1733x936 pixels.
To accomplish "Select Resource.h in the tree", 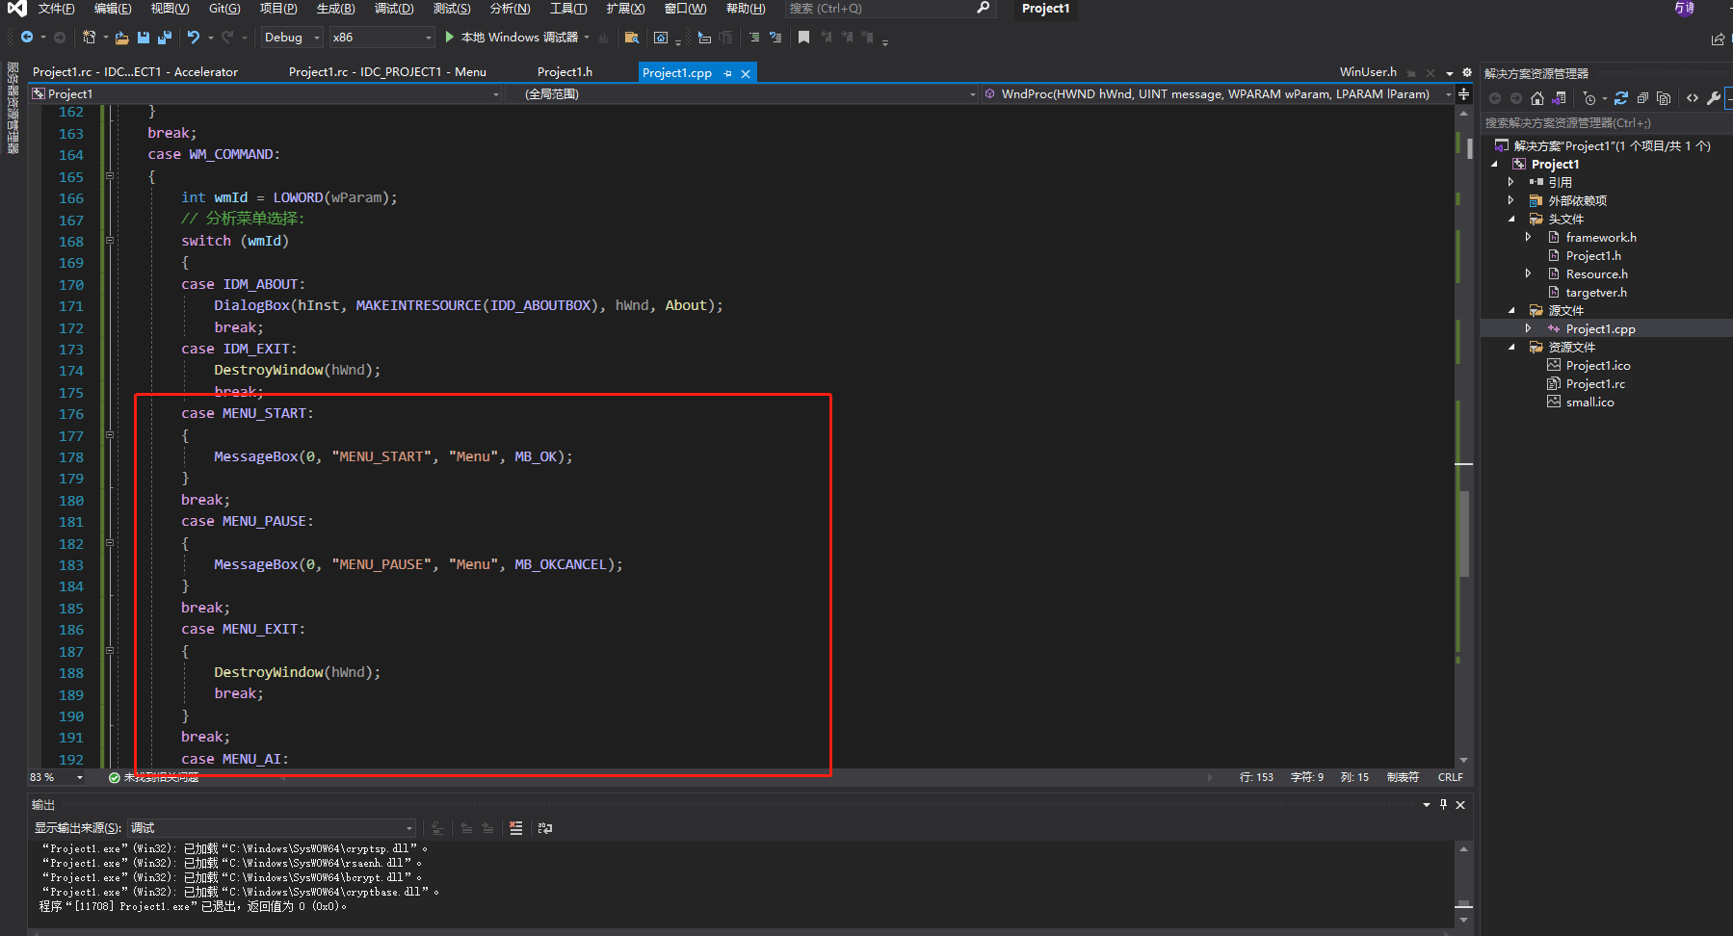I will point(1597,273).
